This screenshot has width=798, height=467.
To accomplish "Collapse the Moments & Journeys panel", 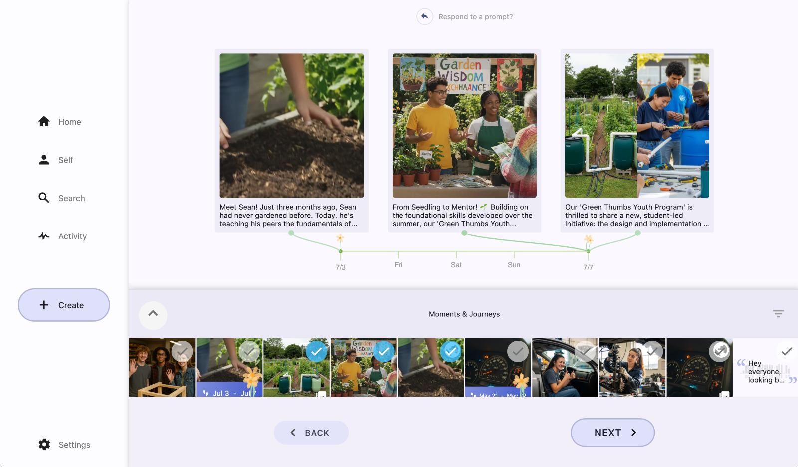I will (x=153, y=315).
